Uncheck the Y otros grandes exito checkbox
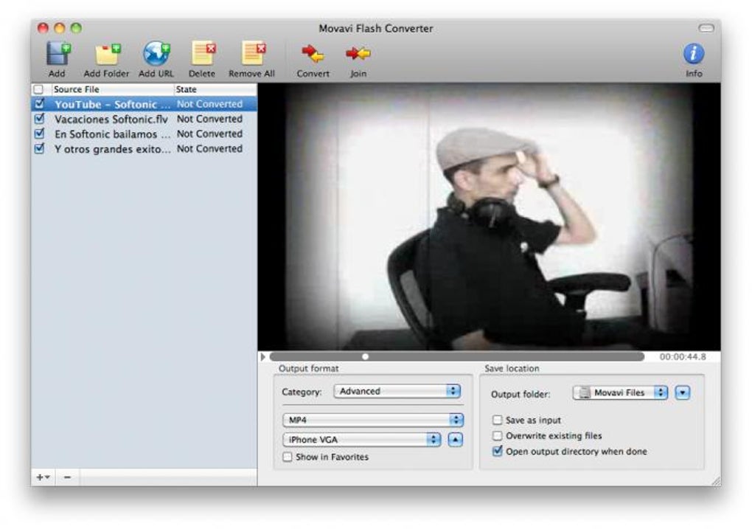752x529 pixels. pos(39,148)
